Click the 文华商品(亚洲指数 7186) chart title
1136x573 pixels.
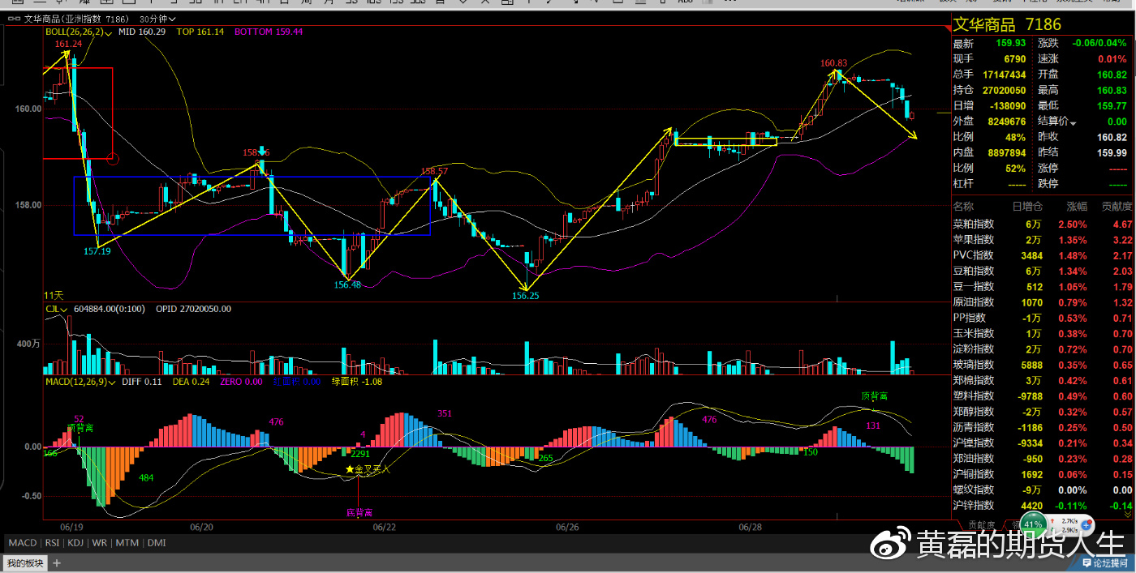point(76,18)
